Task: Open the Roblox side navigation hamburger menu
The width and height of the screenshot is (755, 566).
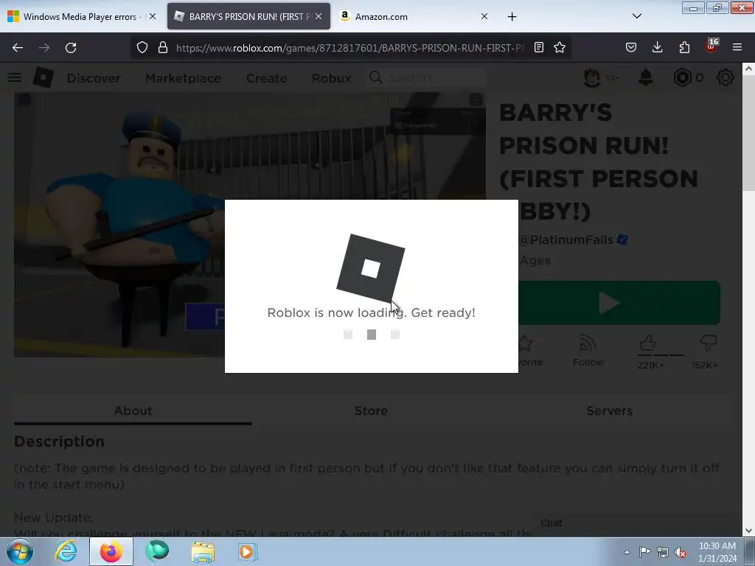Action: point(15,77)
